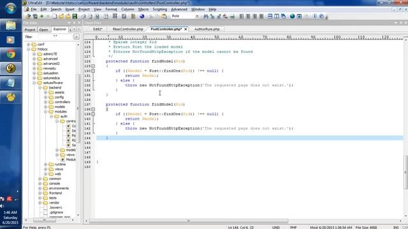Click inside the Filter input field
The height and width of the screenshot is (229, 408).
pos(55,37)
